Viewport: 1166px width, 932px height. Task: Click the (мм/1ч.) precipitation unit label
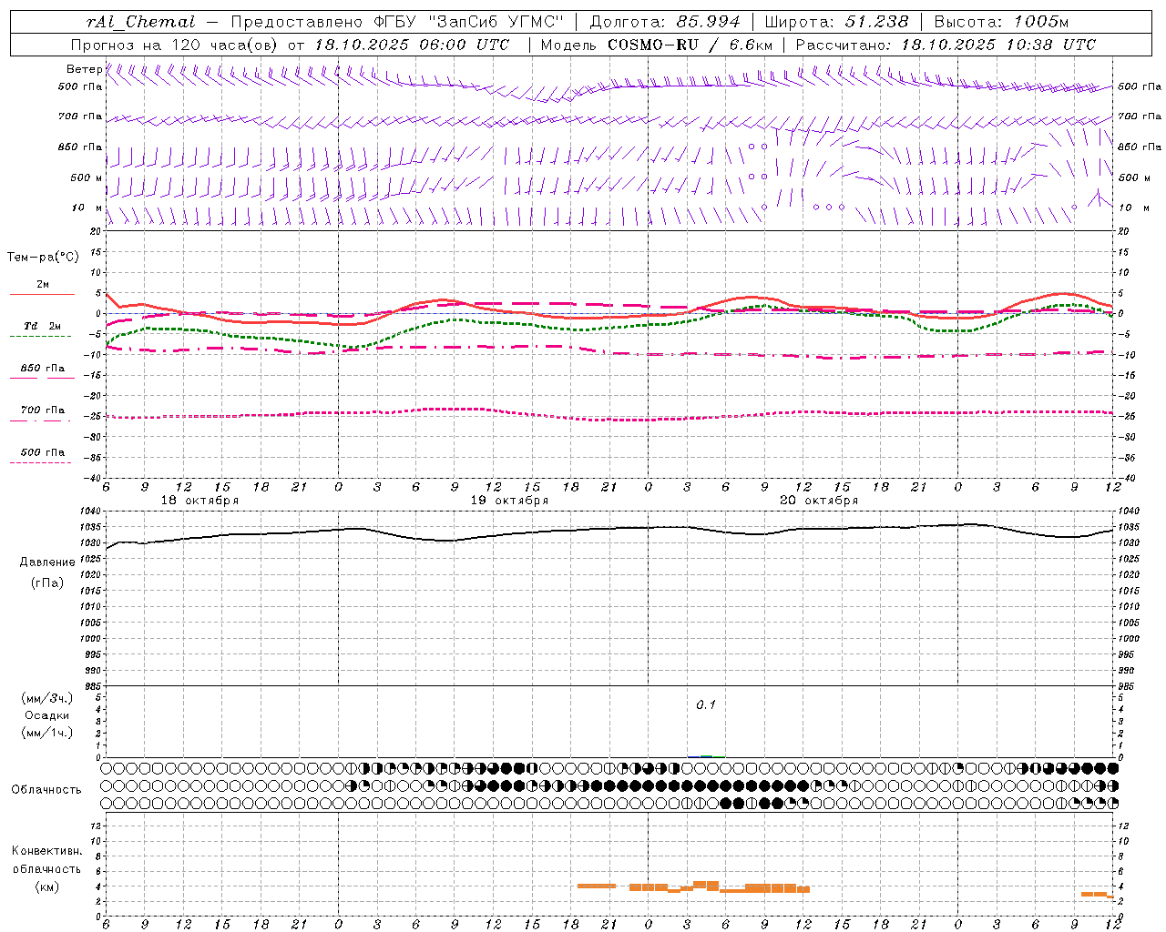pos(47,733)
